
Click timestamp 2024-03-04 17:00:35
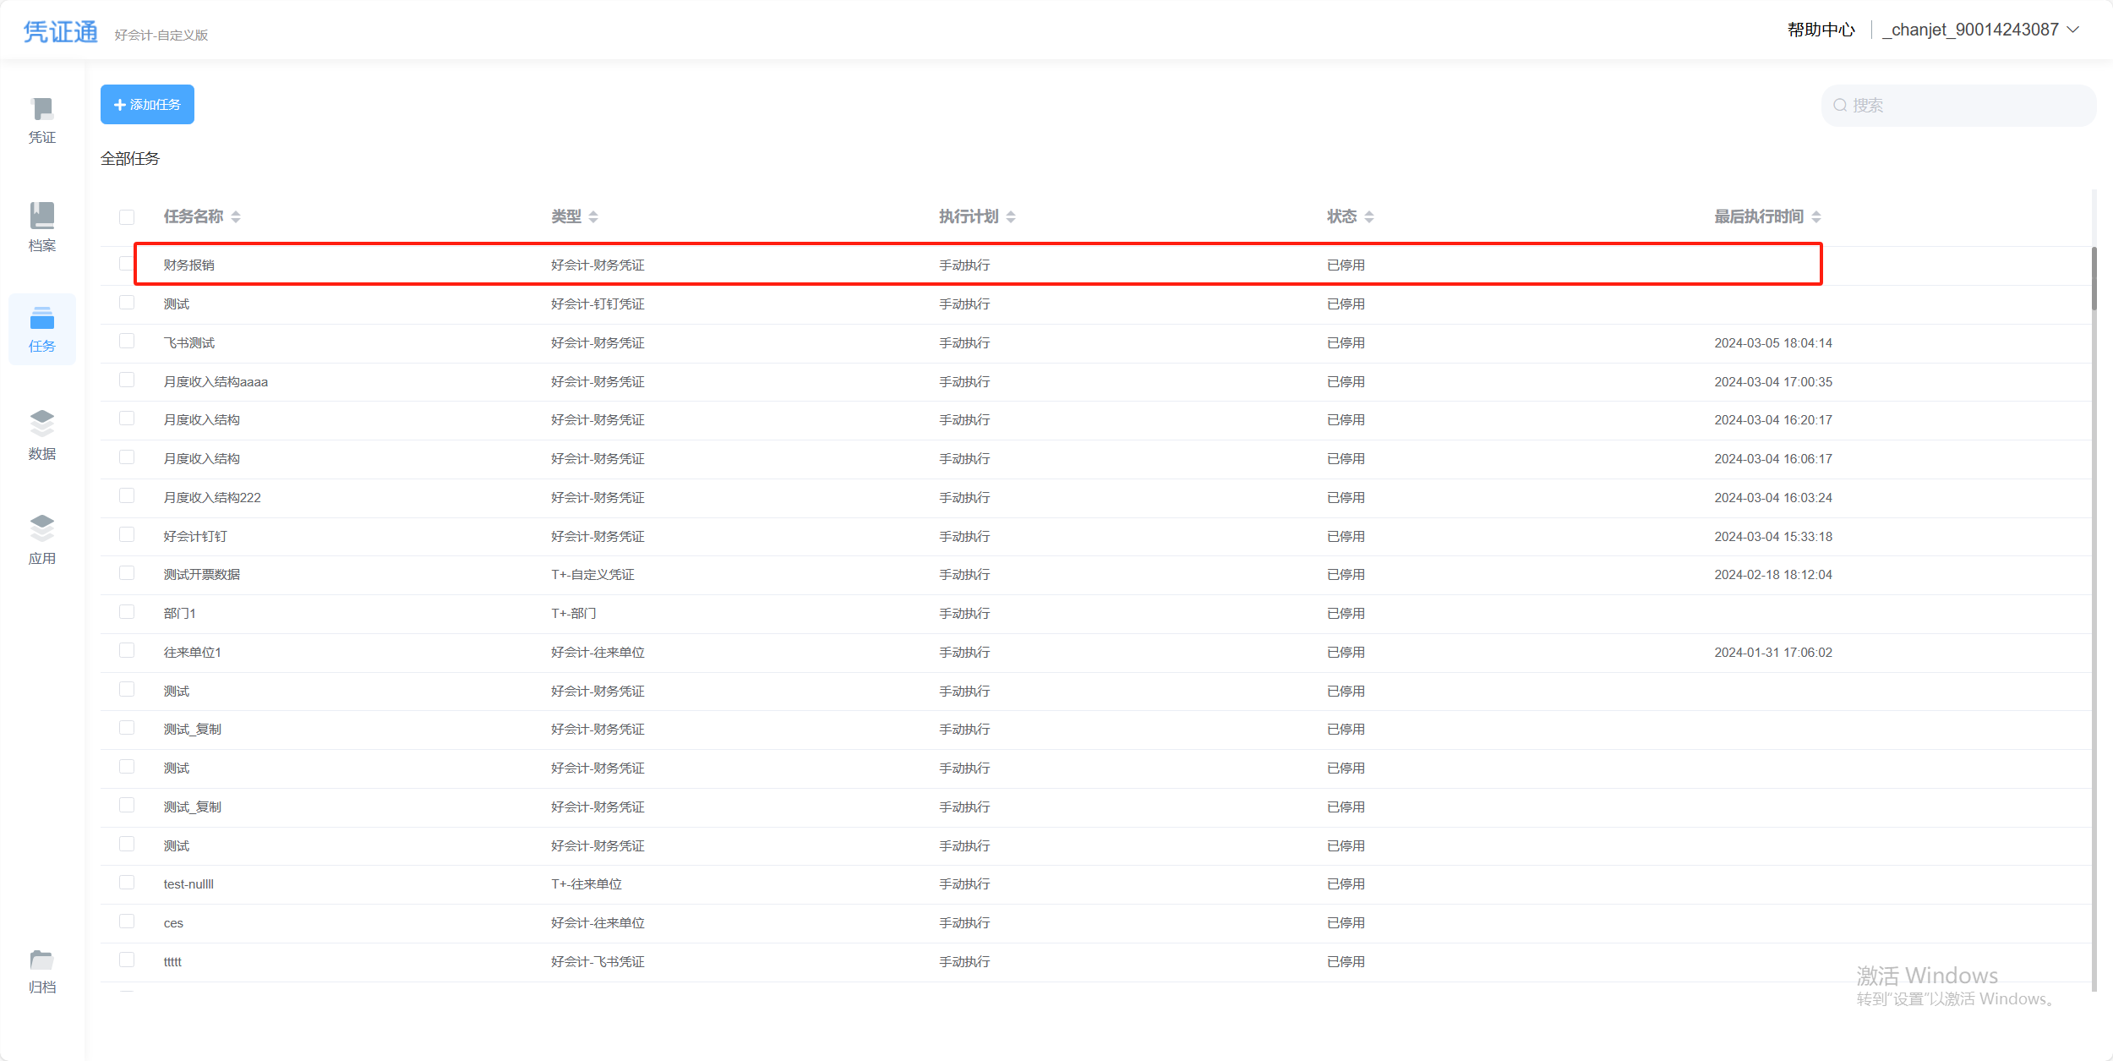[x=1773, y=382]
